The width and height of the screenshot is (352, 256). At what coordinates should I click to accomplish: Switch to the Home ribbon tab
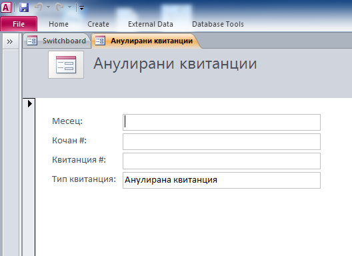point(59,24)
